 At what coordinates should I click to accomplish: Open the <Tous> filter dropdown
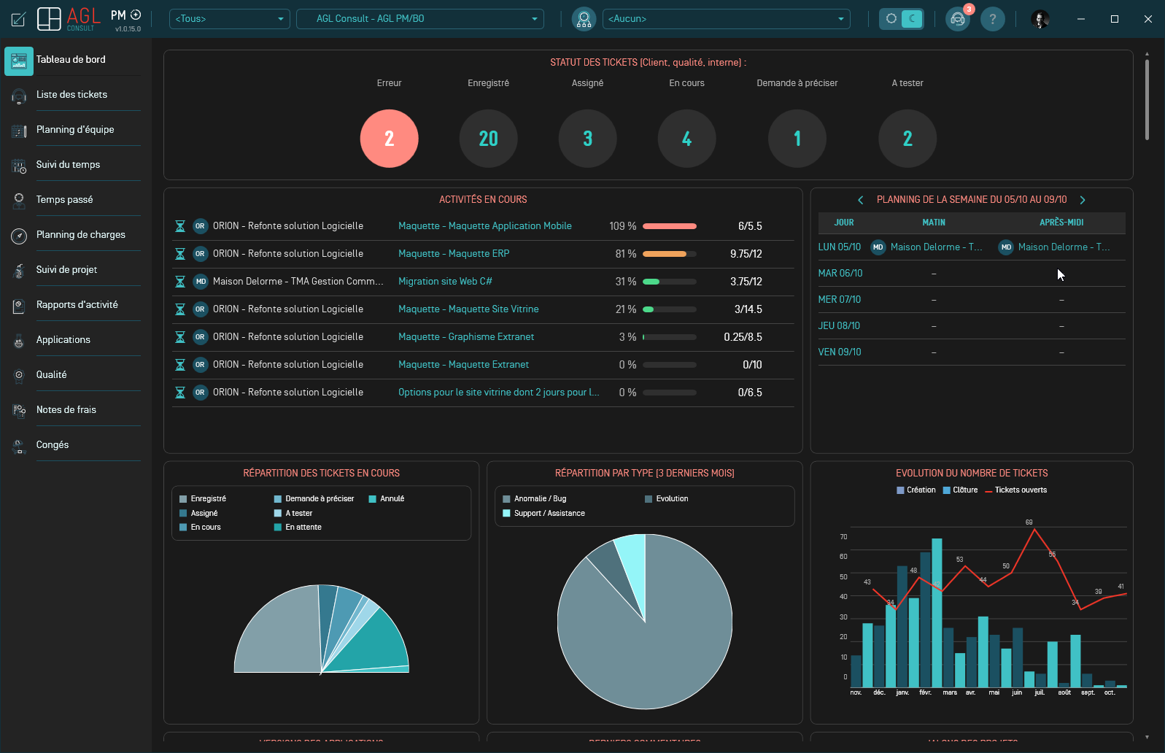point(229,19)
